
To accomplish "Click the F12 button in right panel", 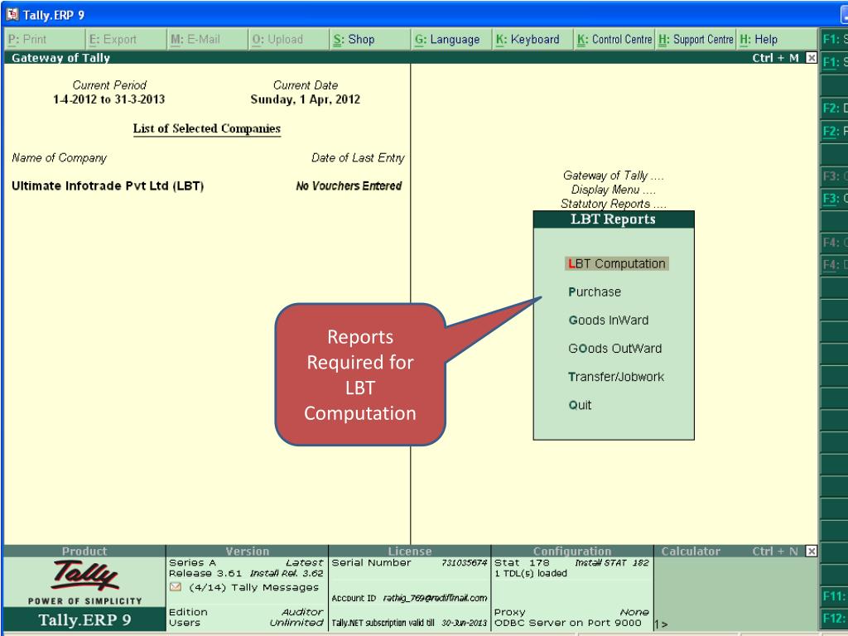I will click(834, 618).
